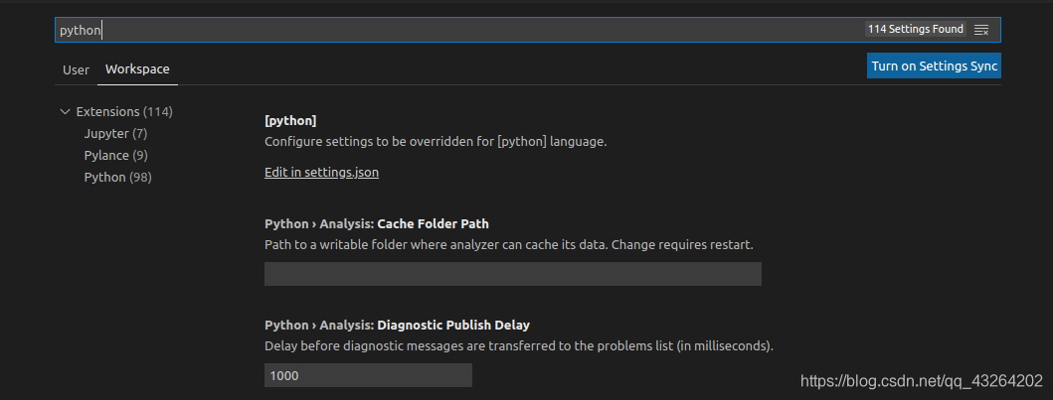Viewport: 1053px width, 400px height.
Task: Click the [python] language override description
Action: 435,142
